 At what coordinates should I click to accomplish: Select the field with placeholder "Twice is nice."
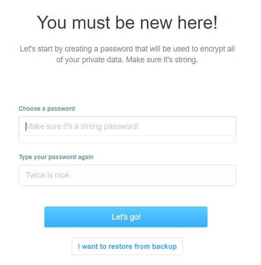[x=127, y=175]
